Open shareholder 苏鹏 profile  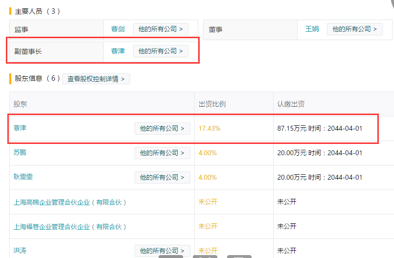coord(20,153)
